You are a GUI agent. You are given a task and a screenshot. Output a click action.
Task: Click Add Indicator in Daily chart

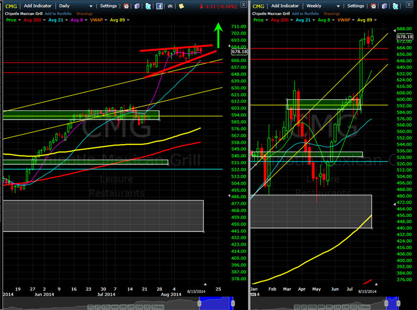[38, 6]
